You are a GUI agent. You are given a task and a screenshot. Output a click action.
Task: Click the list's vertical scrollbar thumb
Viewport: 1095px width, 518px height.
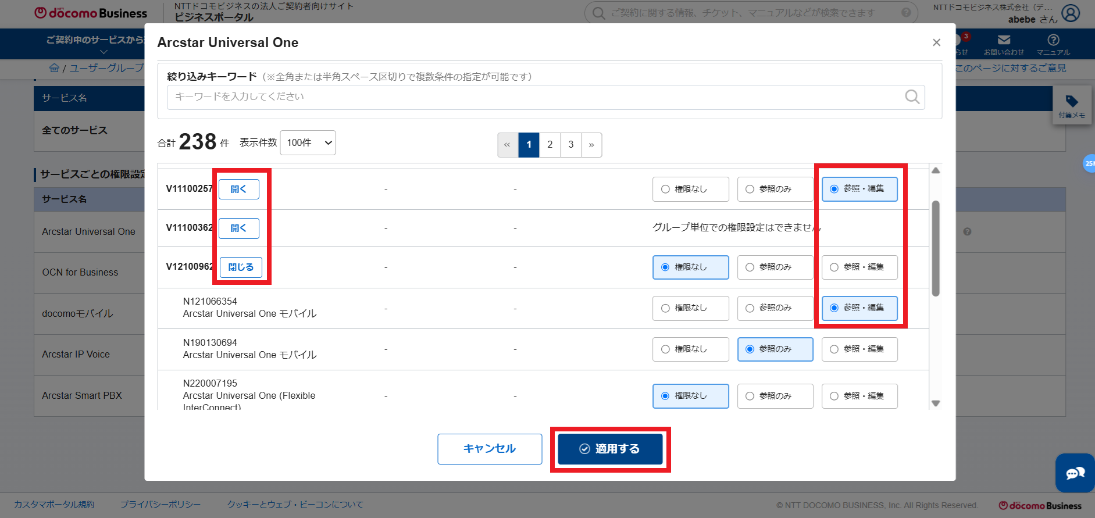pyautogui.click(x=936, y=249)
